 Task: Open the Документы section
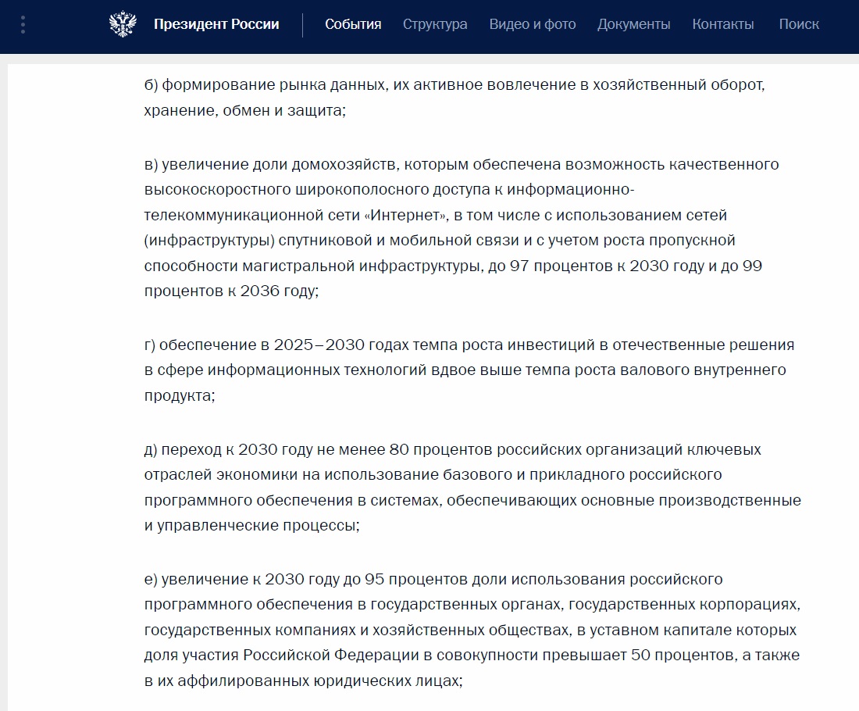(634, 24)
